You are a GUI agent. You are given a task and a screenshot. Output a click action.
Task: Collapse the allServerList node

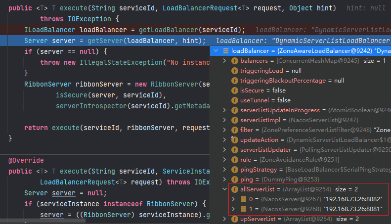[x=225, y=189]
